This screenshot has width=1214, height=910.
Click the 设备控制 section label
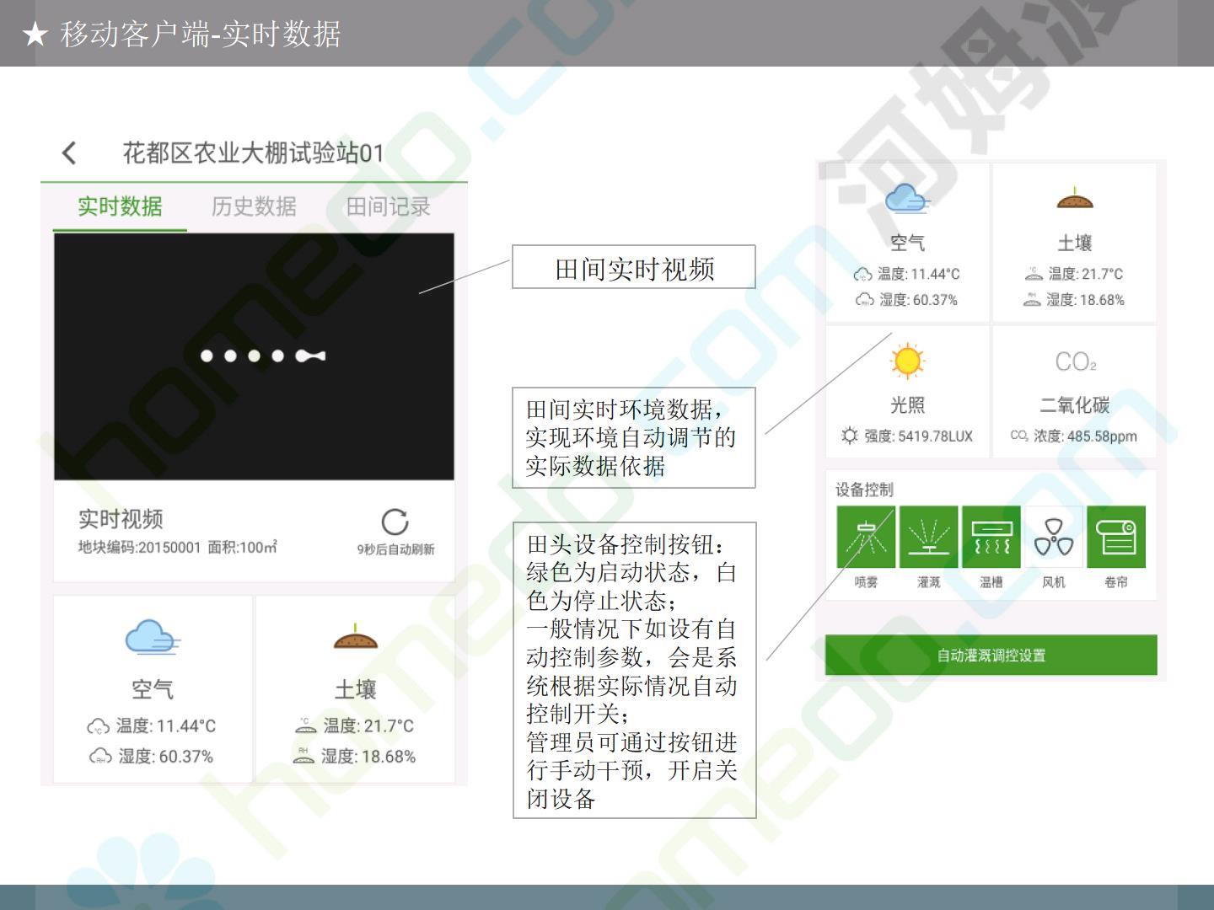[x=864, y=490]
